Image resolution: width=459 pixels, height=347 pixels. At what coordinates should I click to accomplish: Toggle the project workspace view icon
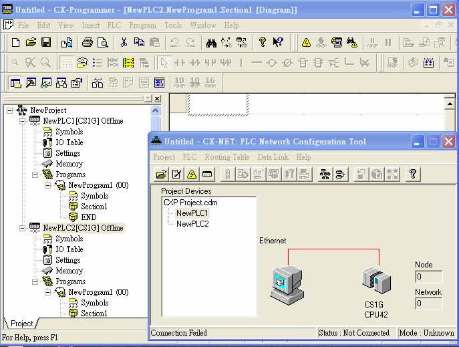coord(15,83)
